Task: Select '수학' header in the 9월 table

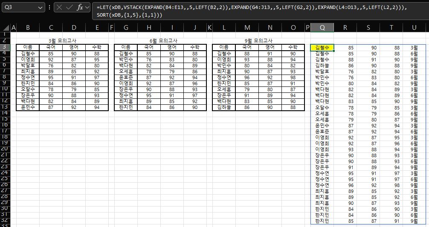Action: 293,47
